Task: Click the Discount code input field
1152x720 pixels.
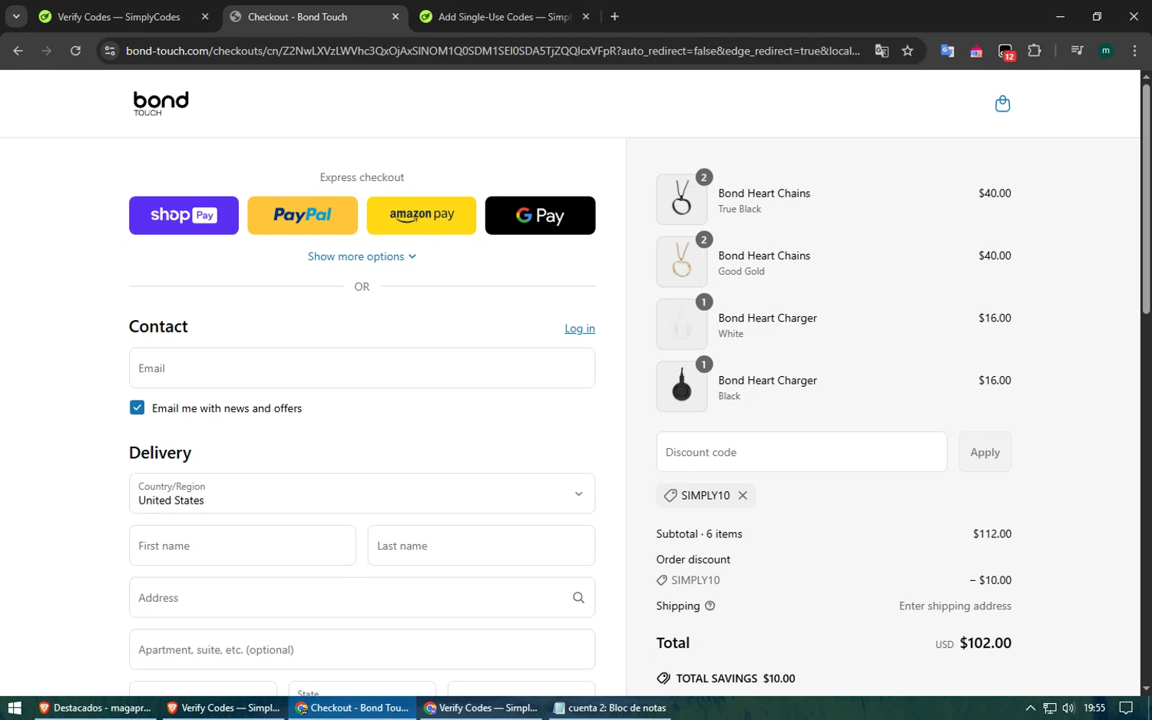Action: pyautogui.click(x=802, y=452)
